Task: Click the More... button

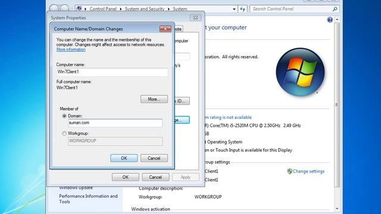Action: 154,99
